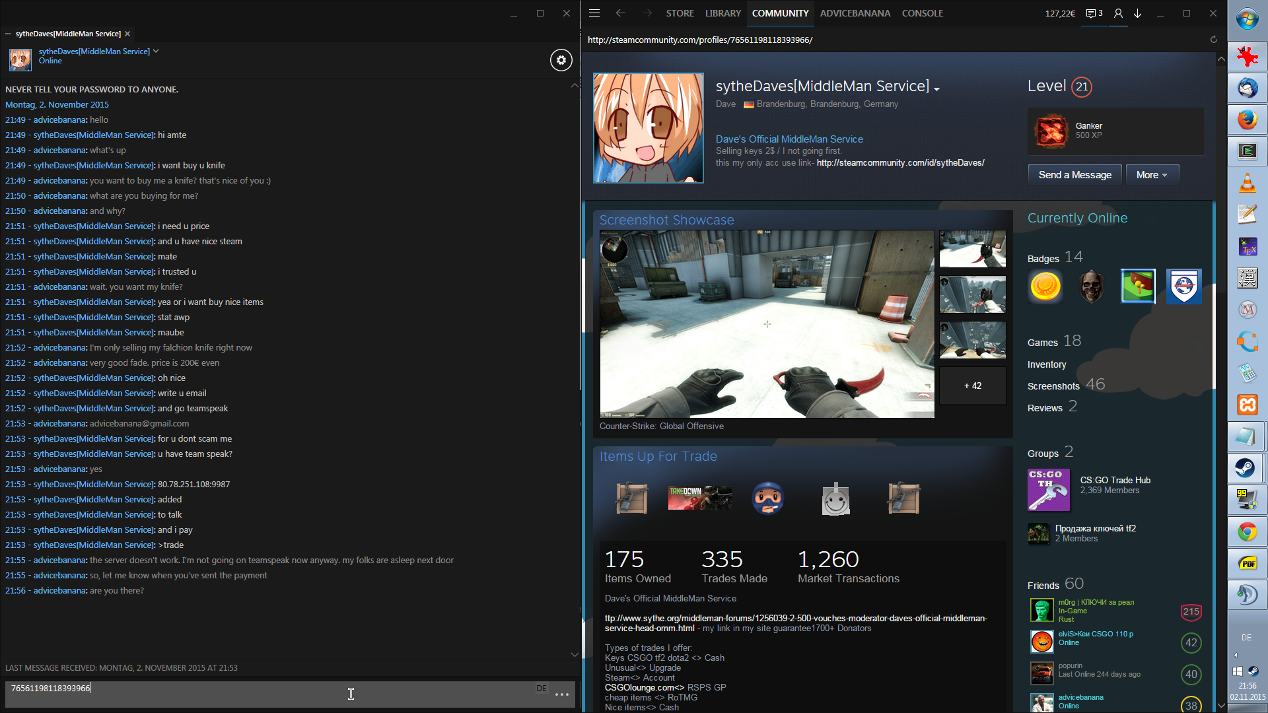
Task: Open the STORE tab
Action: [680, 13]
